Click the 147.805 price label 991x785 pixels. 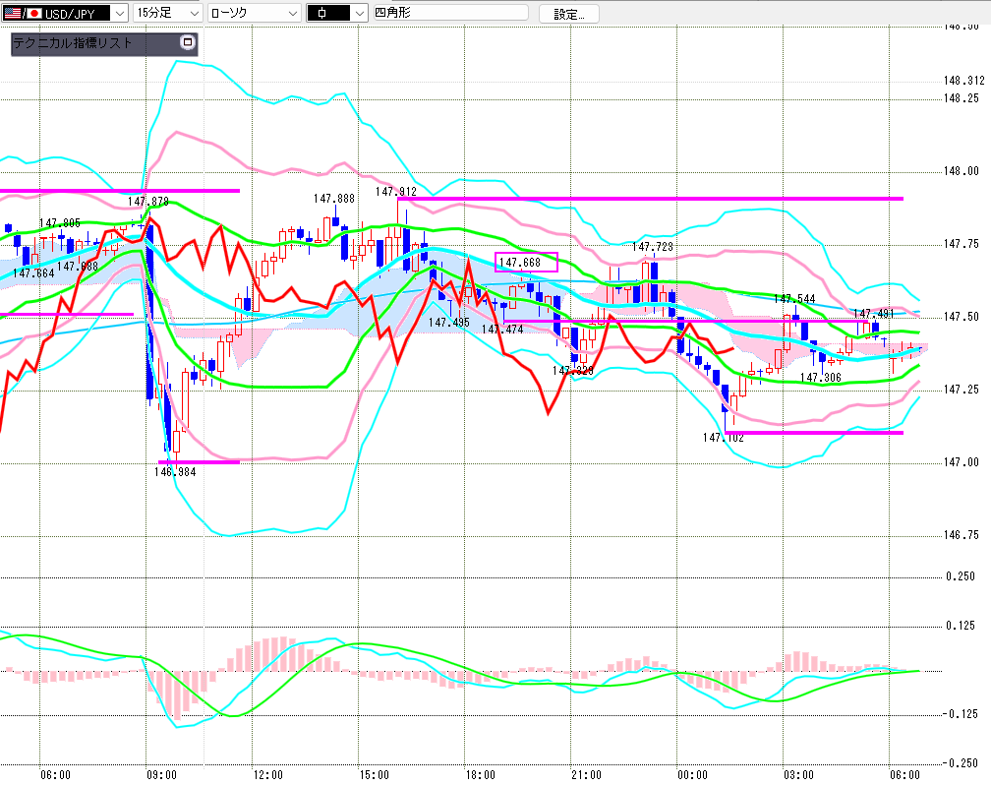tap(60, 223)
